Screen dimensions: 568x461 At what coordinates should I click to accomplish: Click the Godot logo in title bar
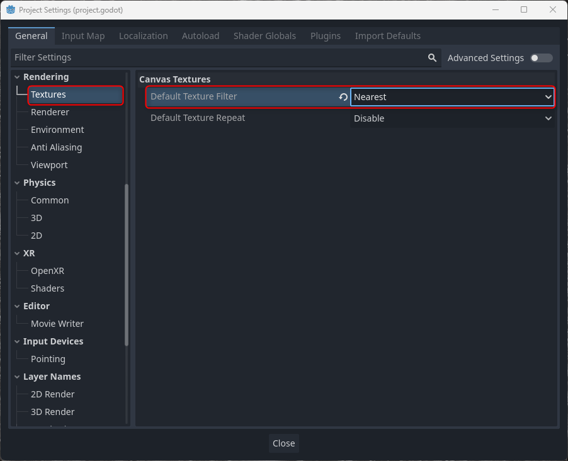point(11,10)
